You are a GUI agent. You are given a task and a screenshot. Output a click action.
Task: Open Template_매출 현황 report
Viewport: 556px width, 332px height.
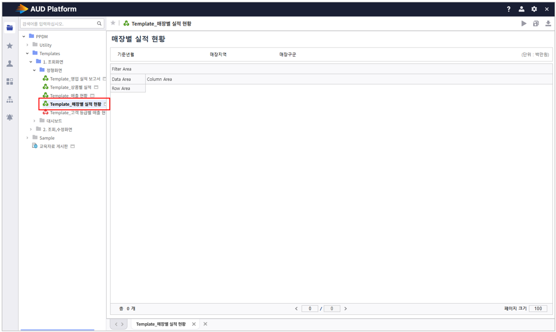(69, 96)
